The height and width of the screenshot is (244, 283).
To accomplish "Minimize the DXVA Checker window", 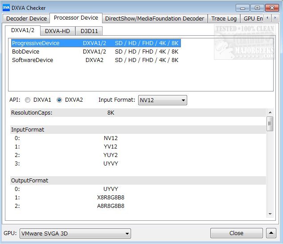I will coord(242,8).
